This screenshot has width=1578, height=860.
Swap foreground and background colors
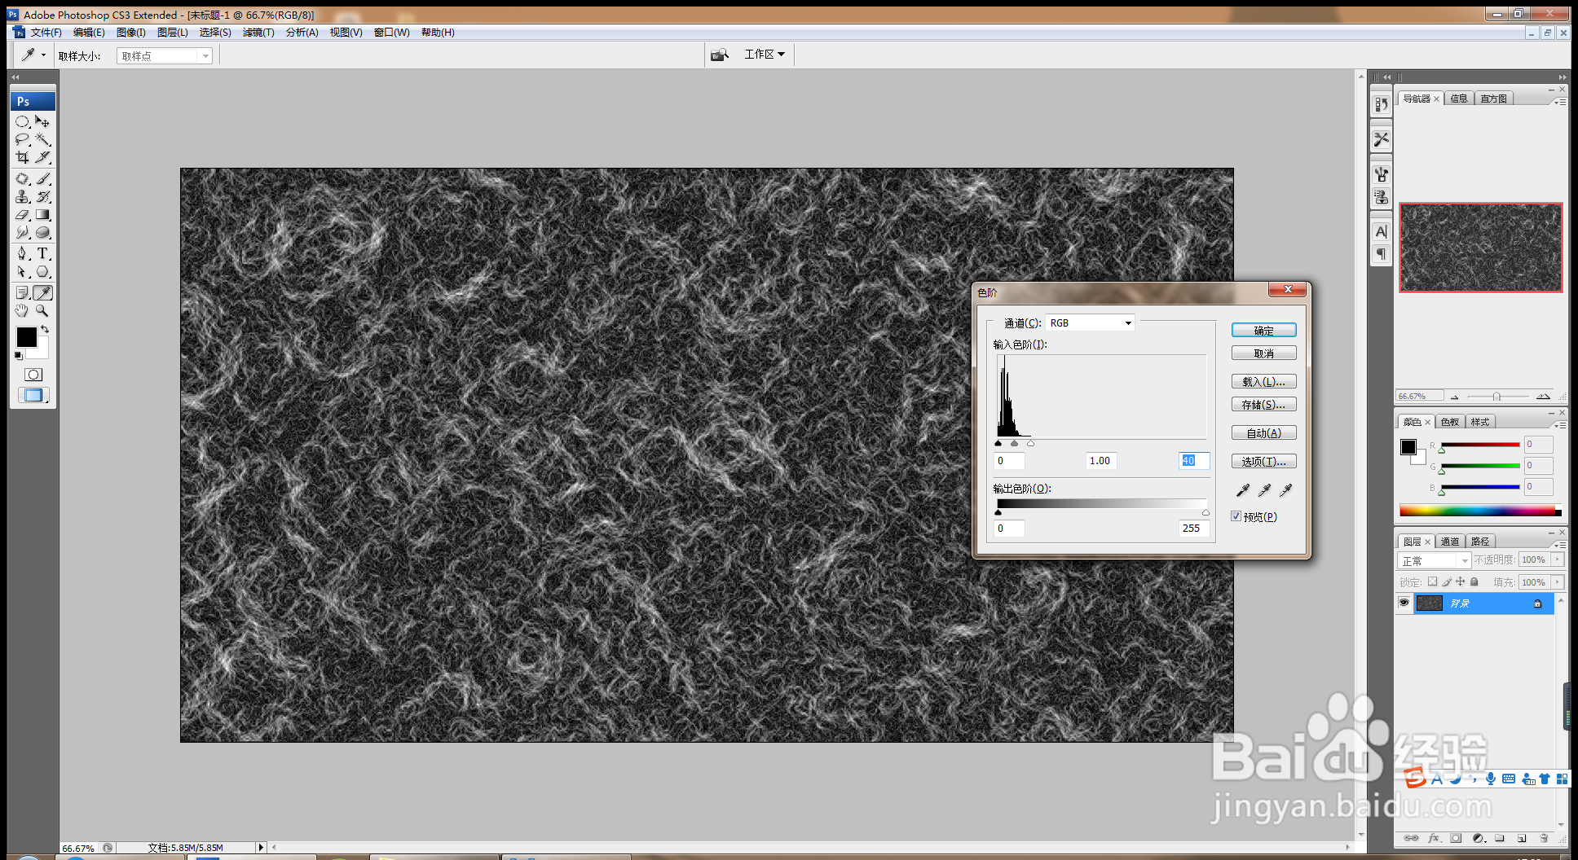[45, 329]
